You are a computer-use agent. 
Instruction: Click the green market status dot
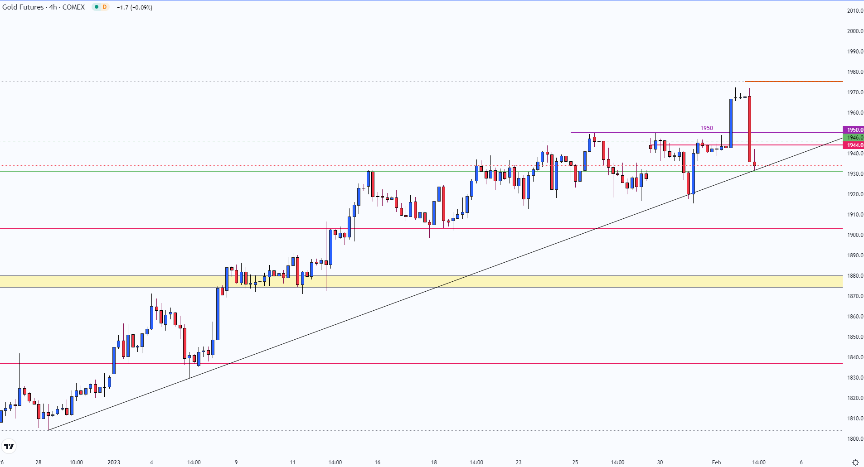[97, 7]
